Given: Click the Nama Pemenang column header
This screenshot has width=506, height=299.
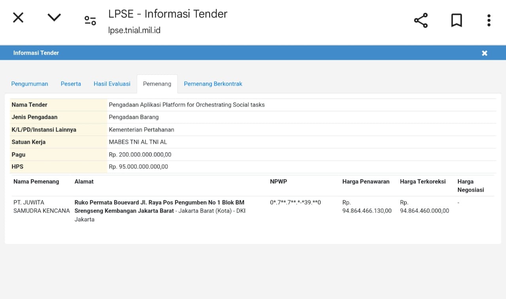Looking at the screenshot, I should tap(36, 181).
